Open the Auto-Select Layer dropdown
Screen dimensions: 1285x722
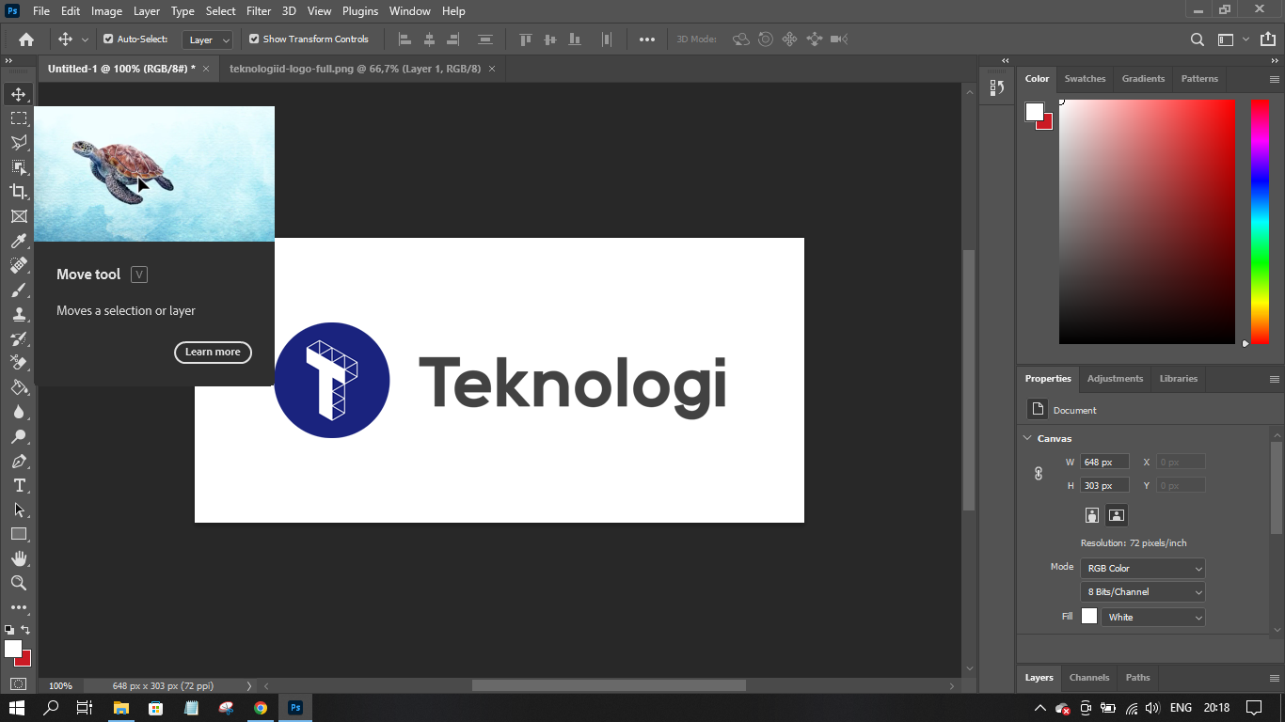[x=209, y=39]
